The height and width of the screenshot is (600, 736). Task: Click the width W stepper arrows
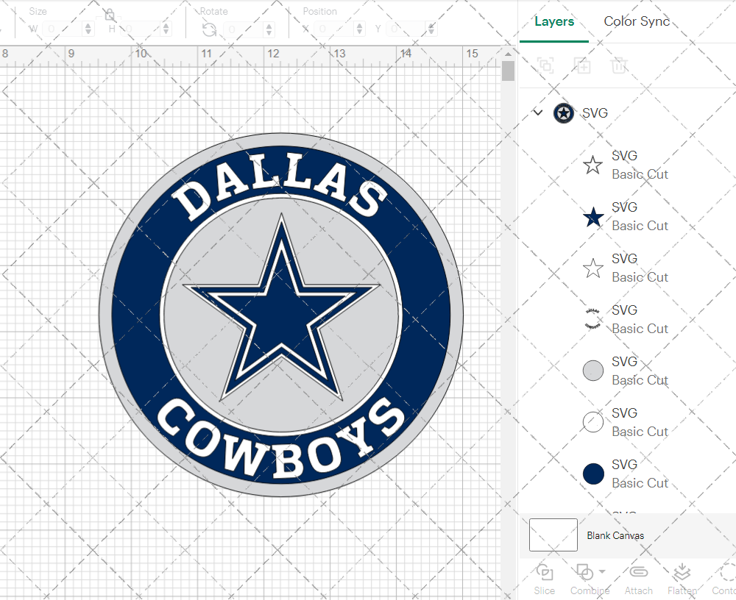pyautogui.click(x=88, y=29)
